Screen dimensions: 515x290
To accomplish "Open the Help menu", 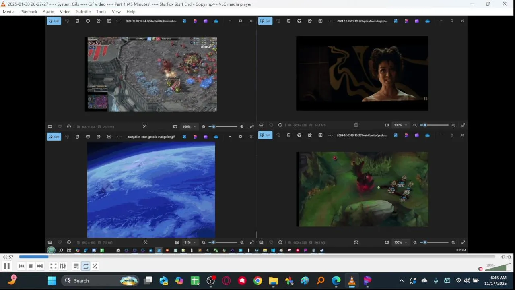I will click(131, 12).
